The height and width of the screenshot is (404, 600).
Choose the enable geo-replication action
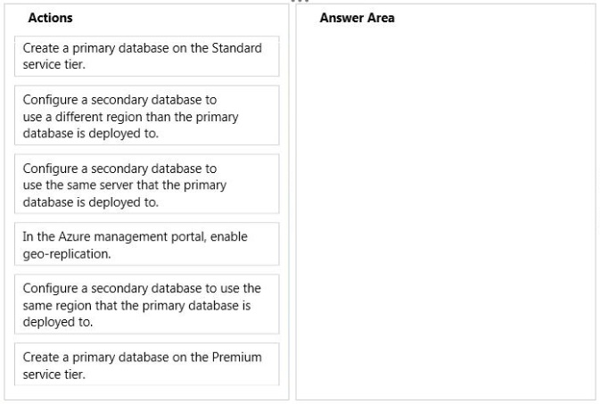146,244
